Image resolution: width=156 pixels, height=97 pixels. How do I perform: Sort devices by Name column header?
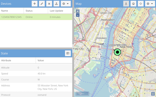(x=12, y=11)
